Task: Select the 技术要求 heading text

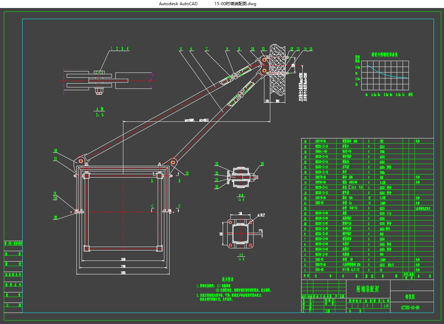Action: (228, 279)
